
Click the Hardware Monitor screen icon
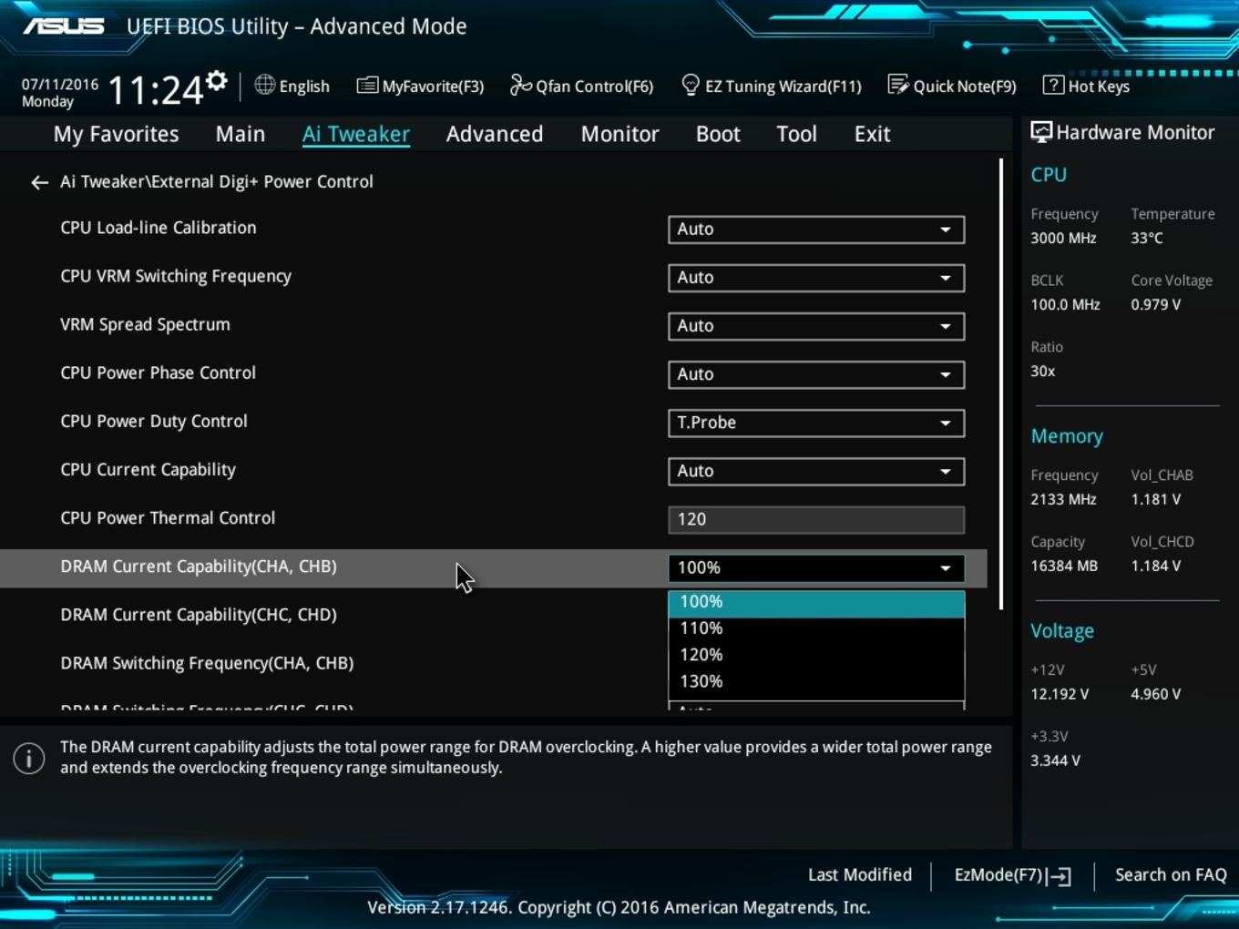coord(1040,132)
